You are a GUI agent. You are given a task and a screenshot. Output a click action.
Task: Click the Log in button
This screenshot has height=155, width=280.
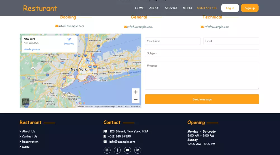click(x=230, y=8)
